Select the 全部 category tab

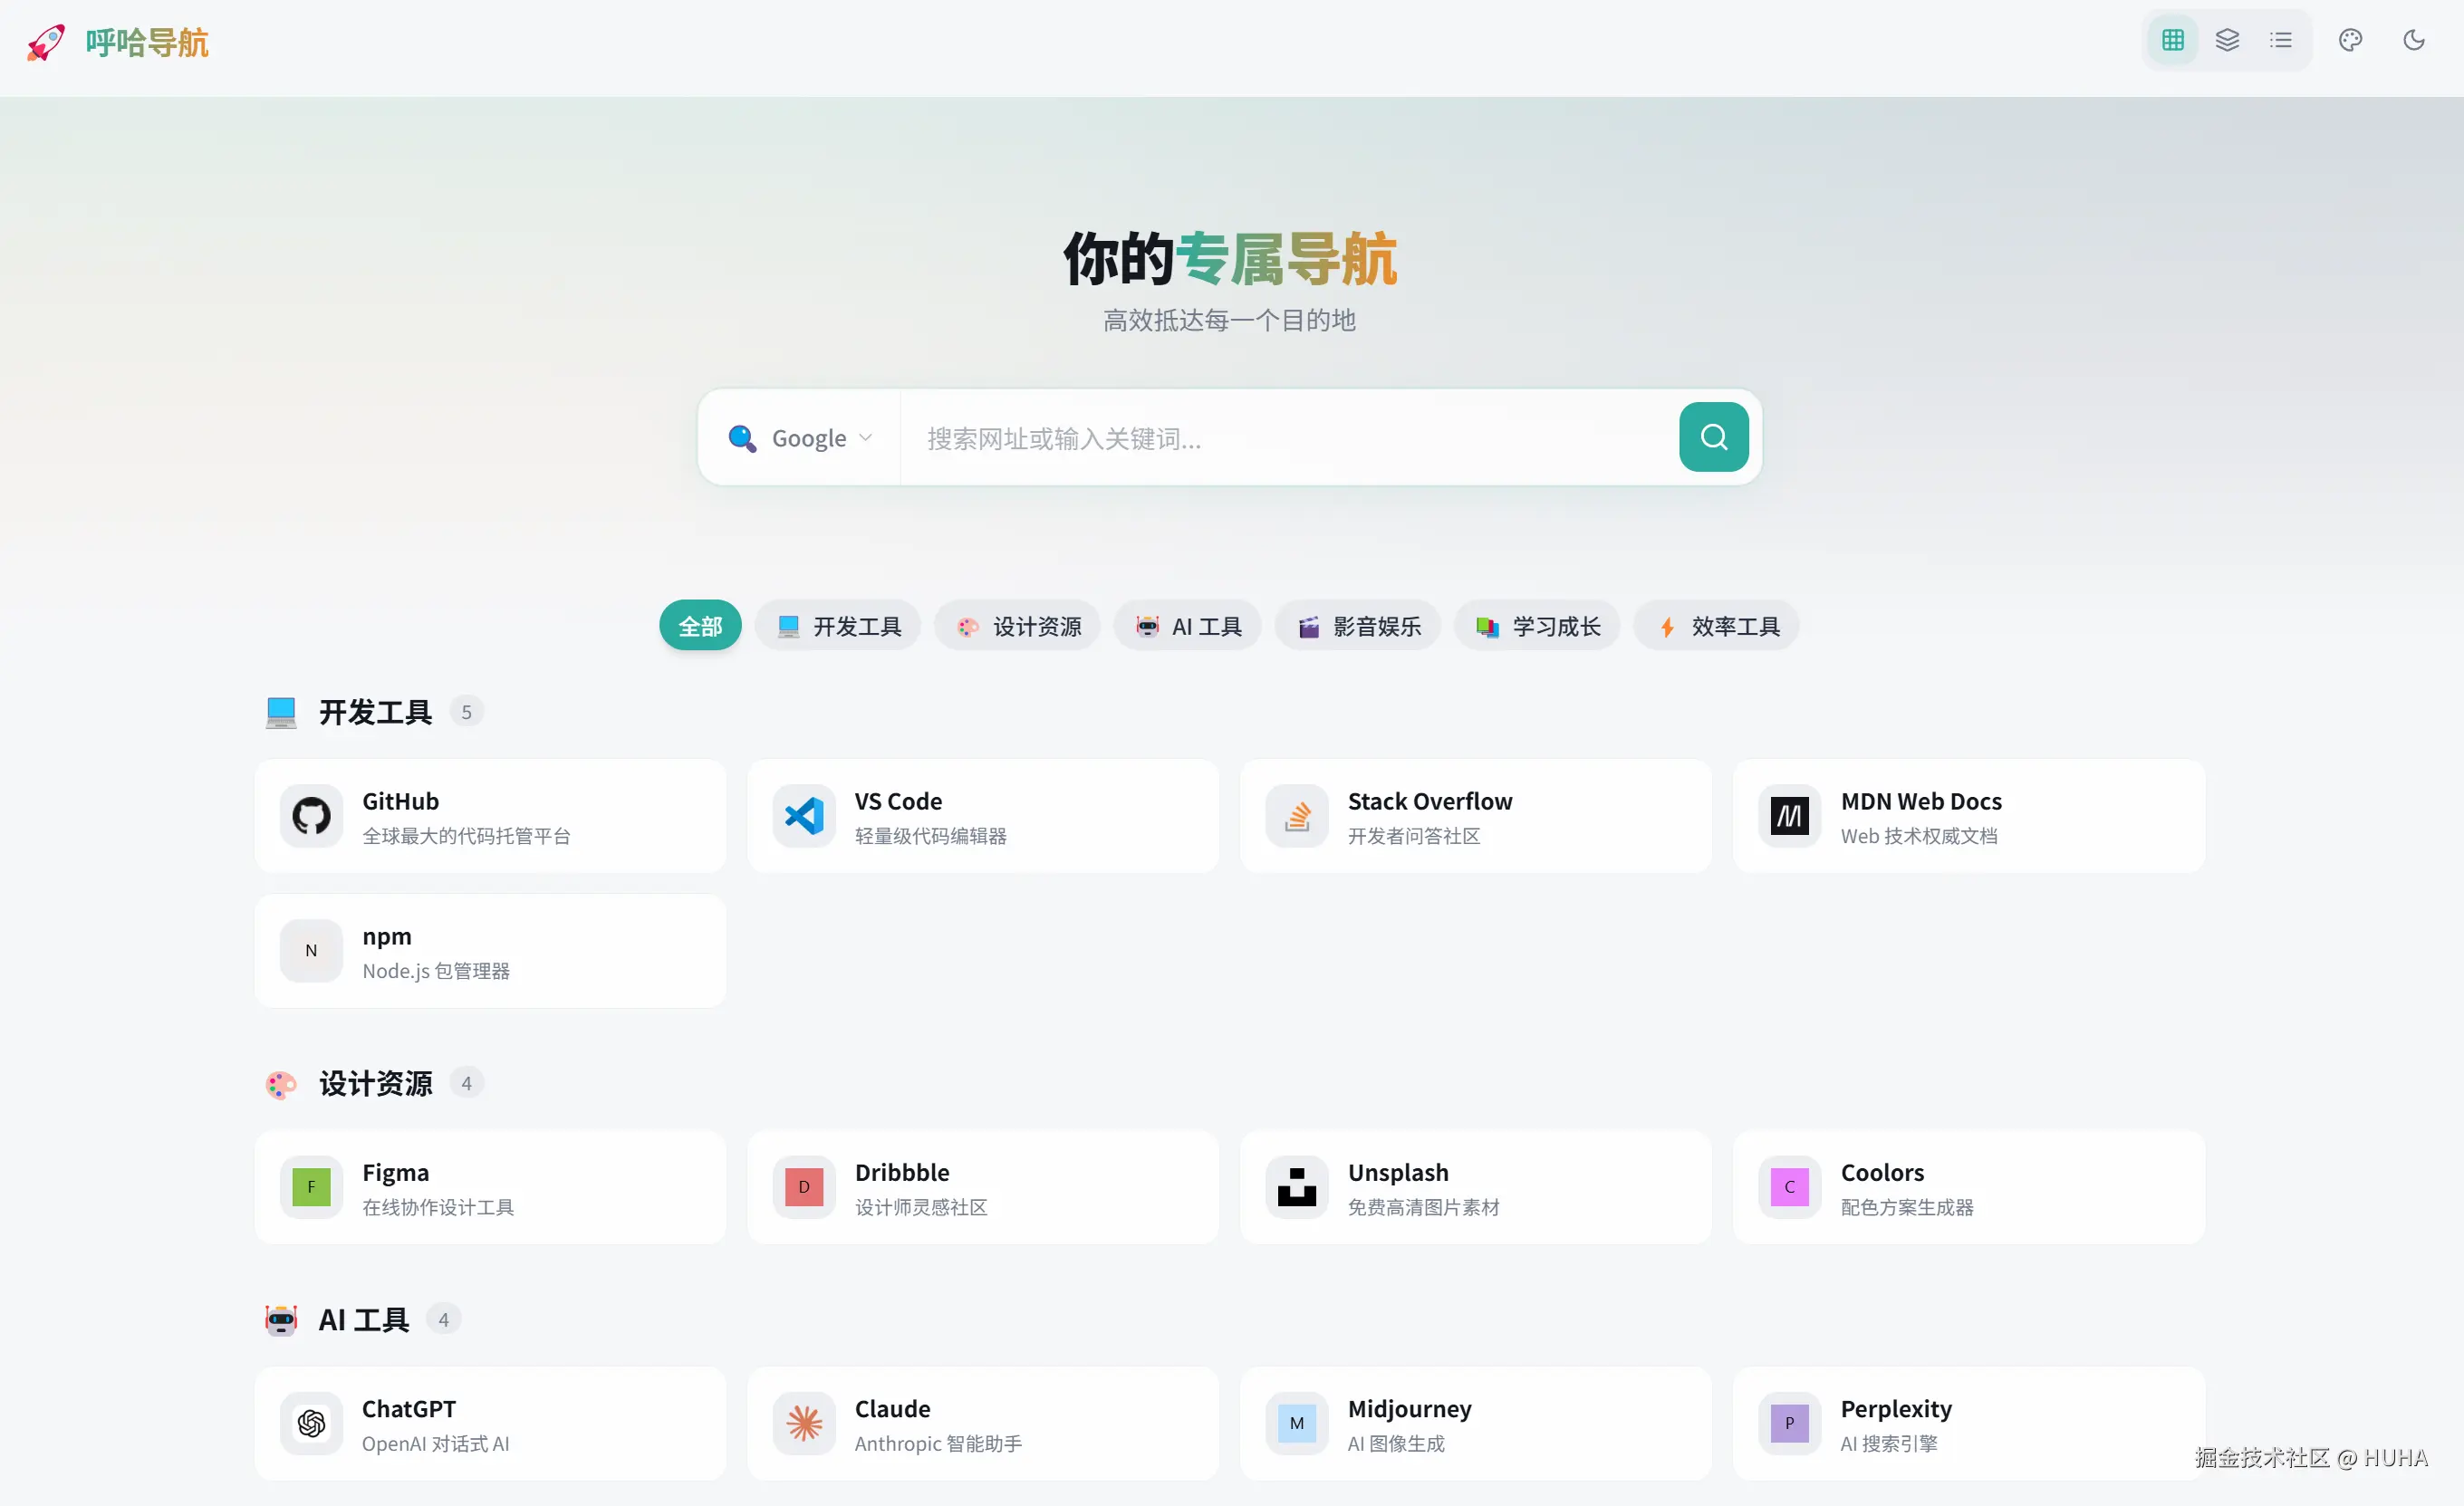700,626
